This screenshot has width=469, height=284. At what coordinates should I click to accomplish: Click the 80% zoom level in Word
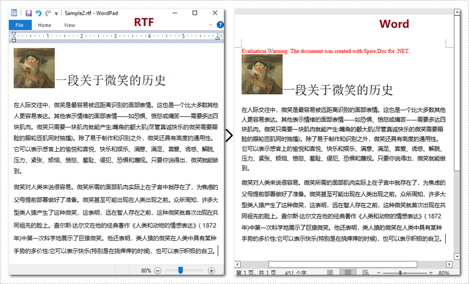[x=444, y=273]
